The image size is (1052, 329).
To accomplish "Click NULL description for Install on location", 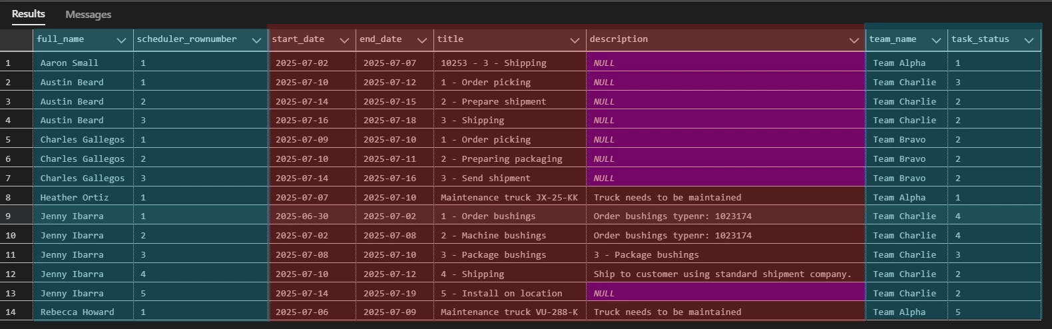I will coord(726,293).
